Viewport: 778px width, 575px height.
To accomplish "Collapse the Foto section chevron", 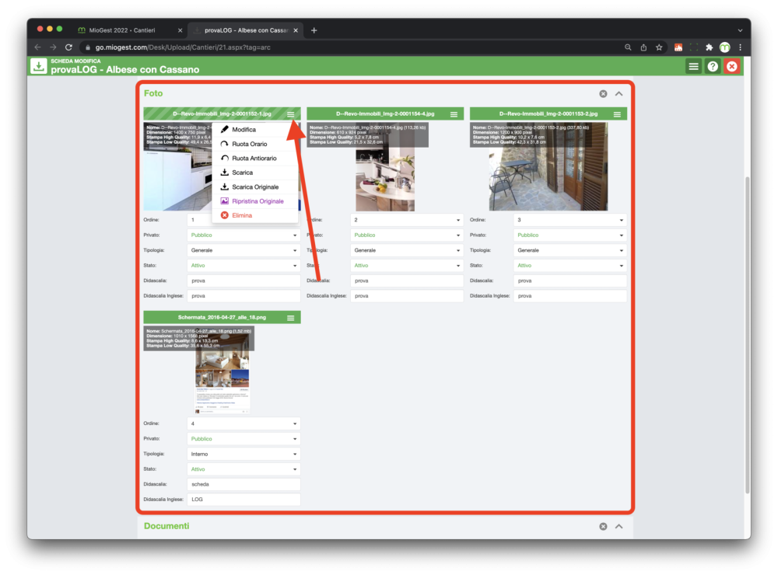I will tap(619, 94).
